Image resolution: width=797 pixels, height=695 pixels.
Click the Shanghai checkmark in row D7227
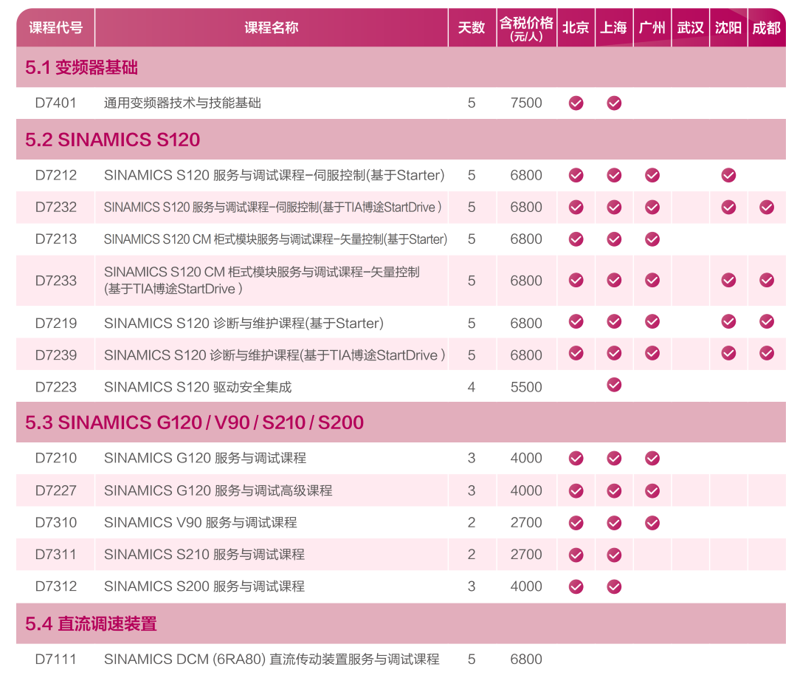[614, 491]
